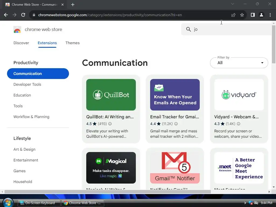The image size is (276, 207).
Task: Click the QuillBot: AI Writing title
Action: [x=110, y=117]
